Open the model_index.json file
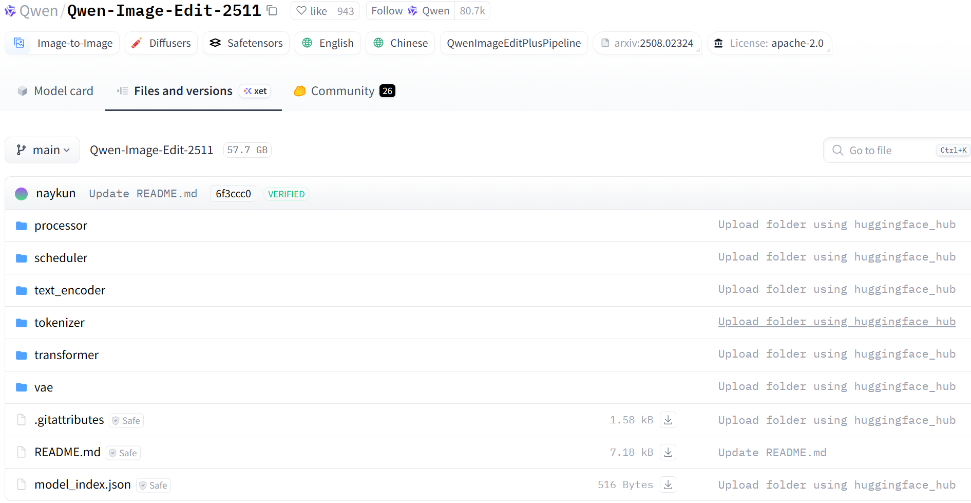 (83, 485)
